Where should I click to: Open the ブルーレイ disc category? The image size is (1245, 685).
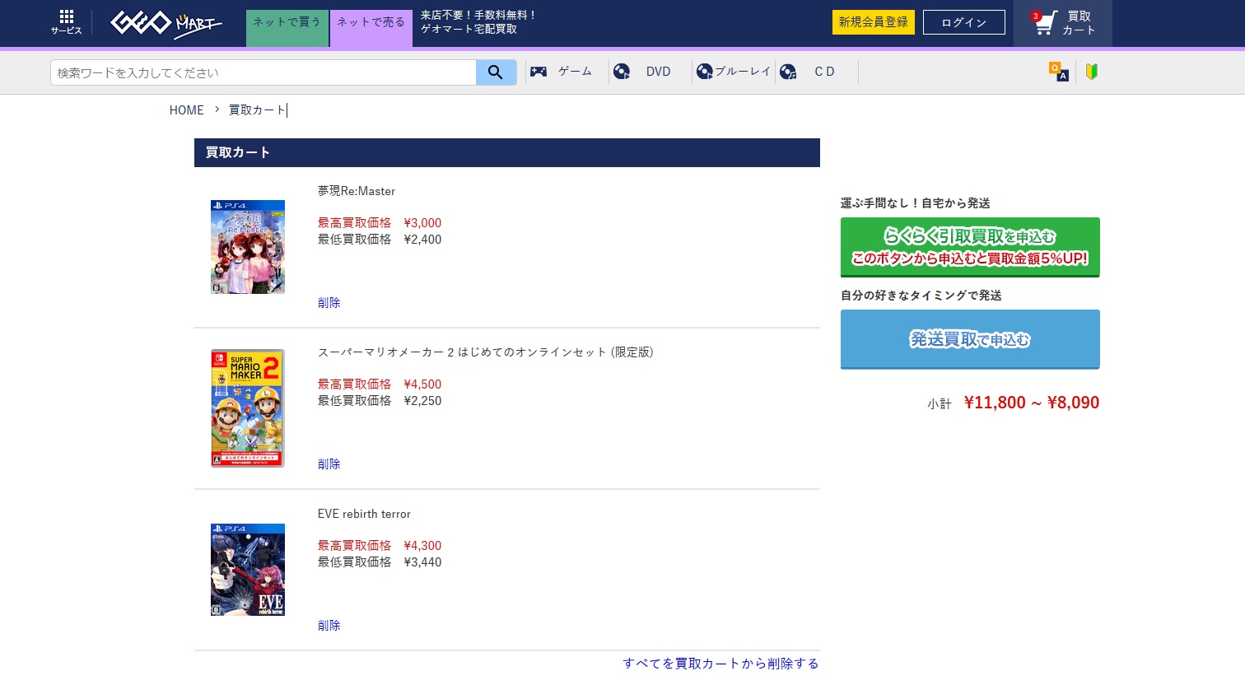733,72
